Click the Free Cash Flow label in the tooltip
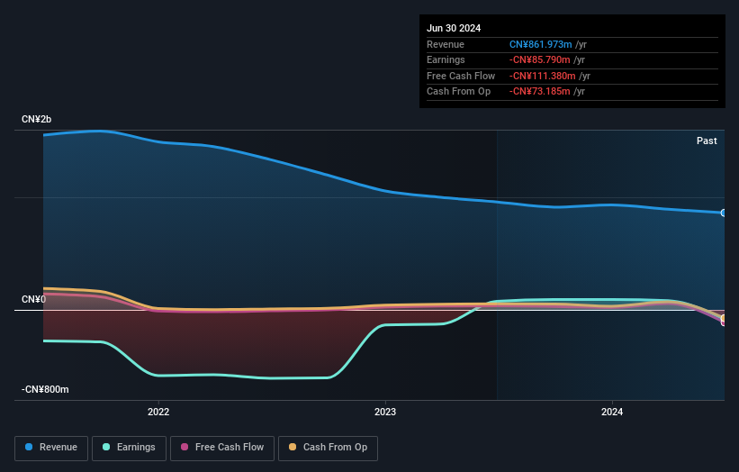The image size is (739, 472). click(x=461, y=76)
